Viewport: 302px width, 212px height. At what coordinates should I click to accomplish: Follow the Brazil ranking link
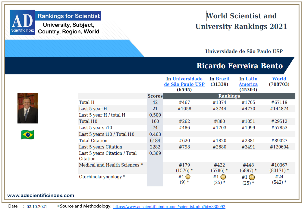(x=222, y=79)
